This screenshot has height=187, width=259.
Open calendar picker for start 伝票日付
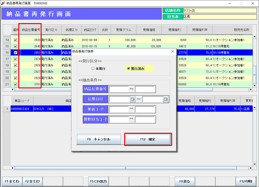(133, 99)
